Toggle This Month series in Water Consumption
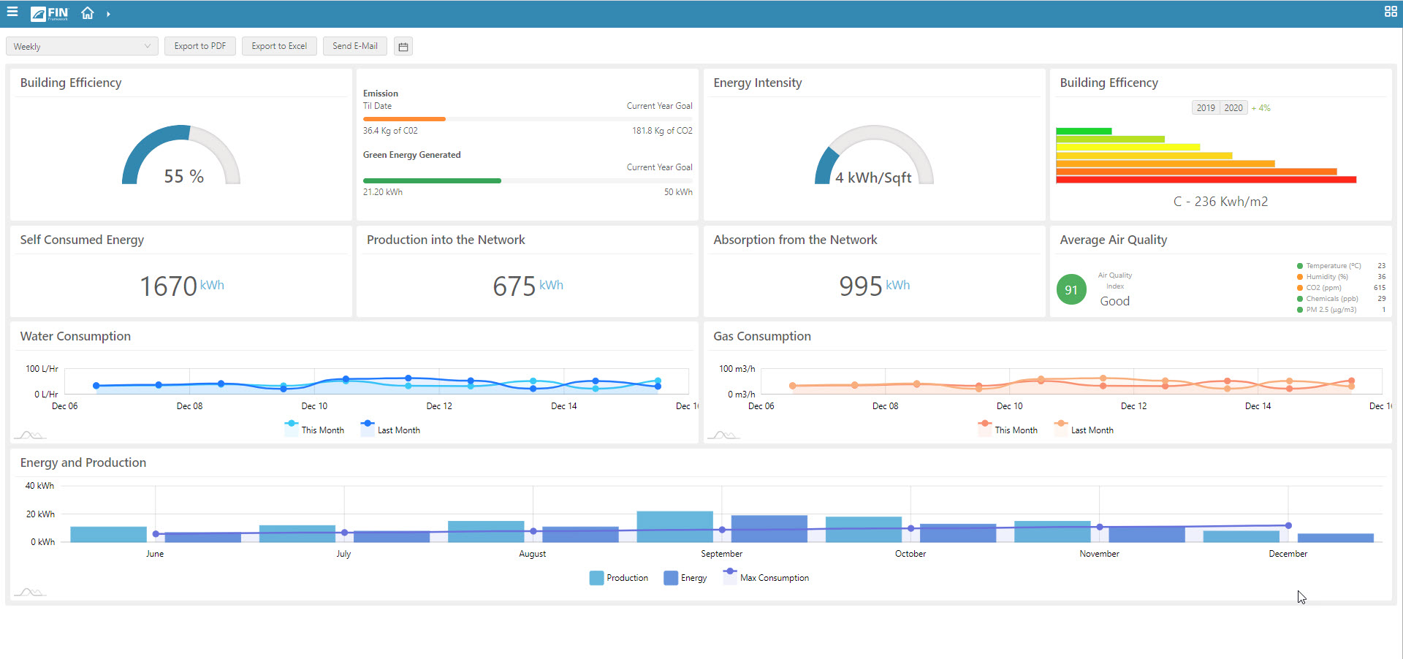Screen dimensions: 1403x659 [x=314, y=430]
